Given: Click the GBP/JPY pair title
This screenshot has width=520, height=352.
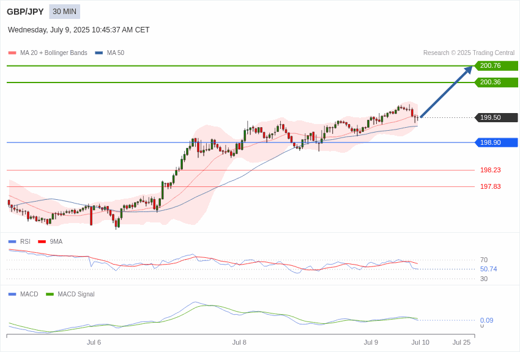Looking at the screenshot, I should pos(25,12).
